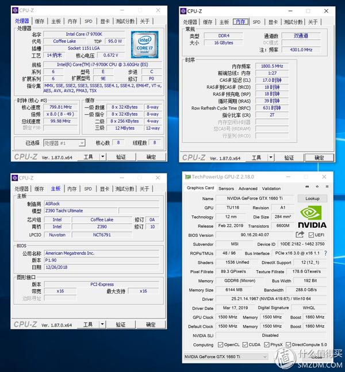The image size is (345, 372).
Task: Click 工具 button in processor window
Action: pos(89,157)
